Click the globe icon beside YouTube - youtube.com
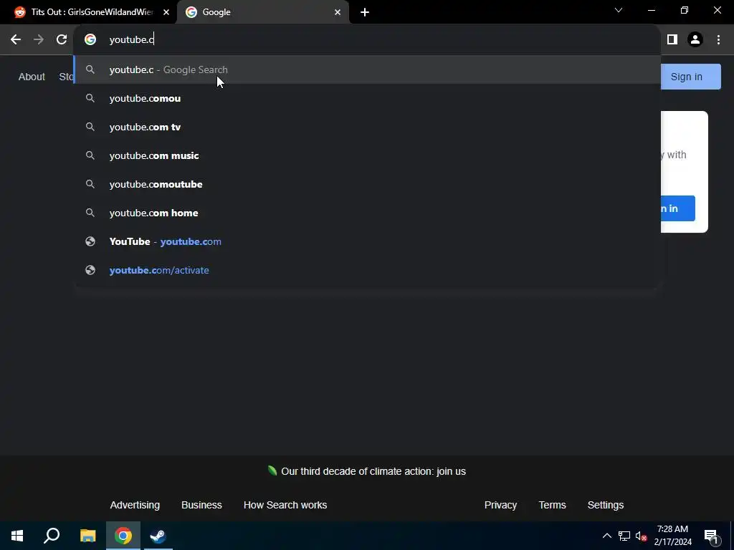 (90, 242)
